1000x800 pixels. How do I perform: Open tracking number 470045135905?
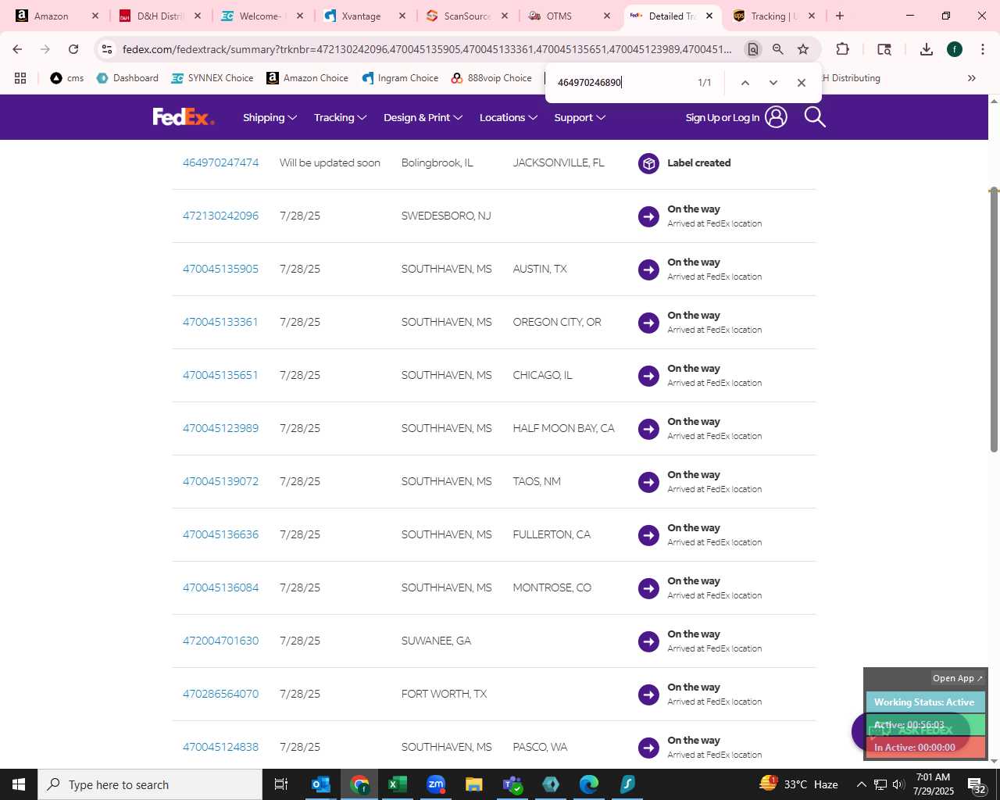[220, 270]
